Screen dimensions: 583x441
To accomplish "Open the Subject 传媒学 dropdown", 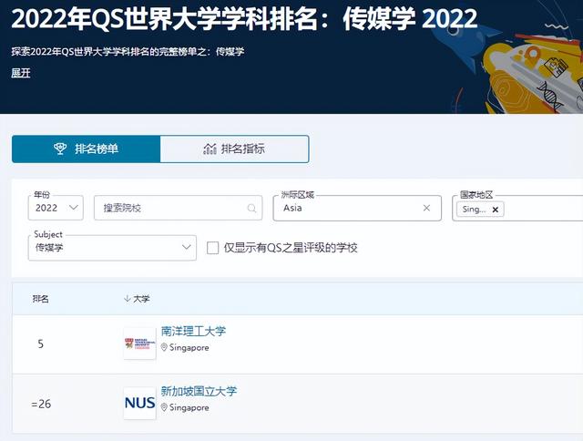I will (112, 248).
